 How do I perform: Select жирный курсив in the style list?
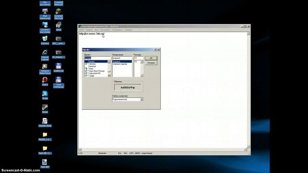(x=120, y=64)
